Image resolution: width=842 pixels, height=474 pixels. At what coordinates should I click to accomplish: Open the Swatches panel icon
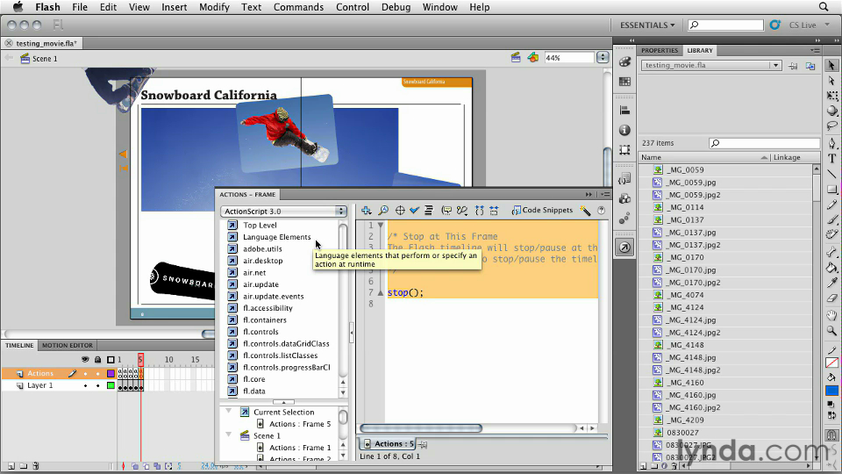pyautogui.click(x=624, y=82)
